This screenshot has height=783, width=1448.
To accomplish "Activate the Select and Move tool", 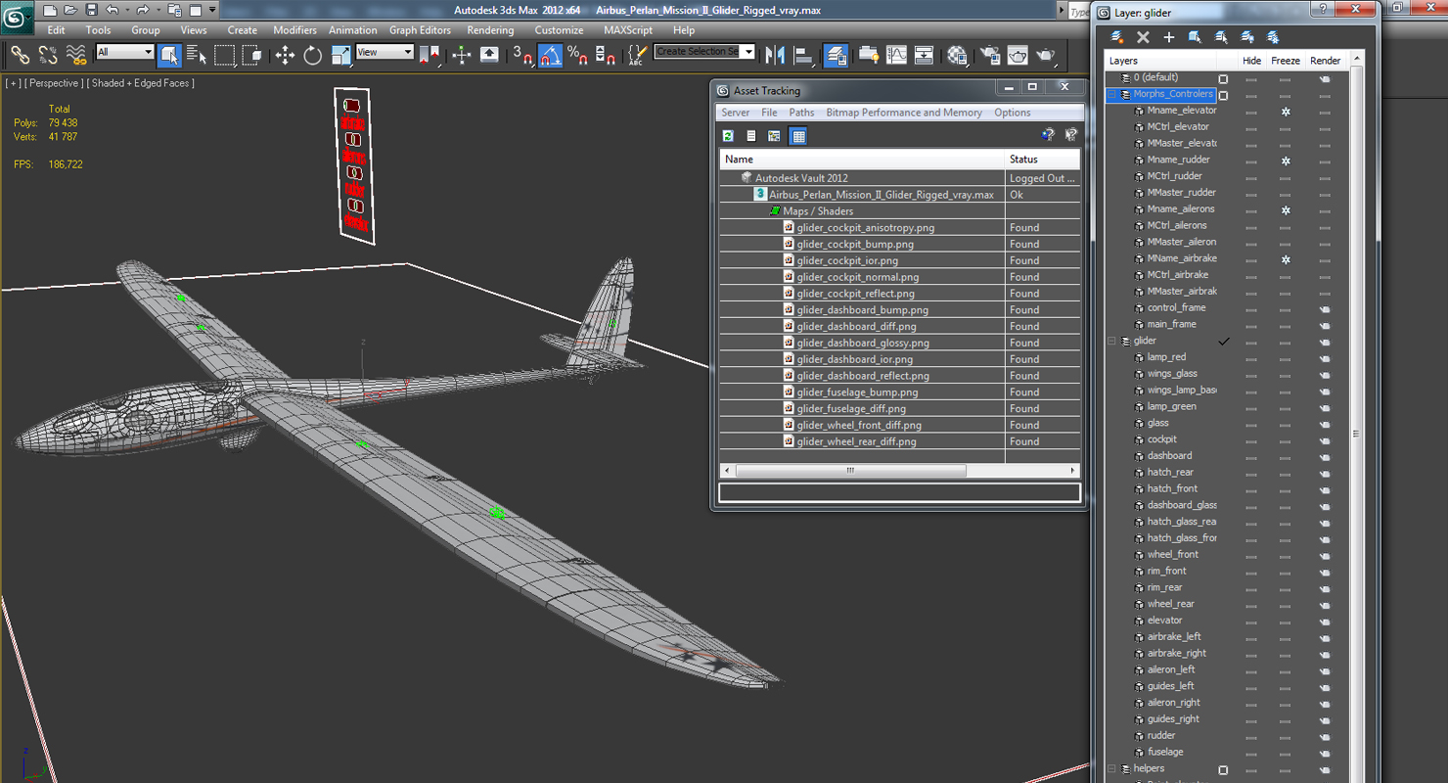I will 285,55.
